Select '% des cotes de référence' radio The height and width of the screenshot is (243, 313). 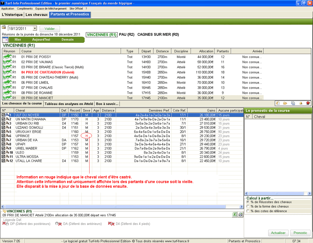click(x=248, y=211)
